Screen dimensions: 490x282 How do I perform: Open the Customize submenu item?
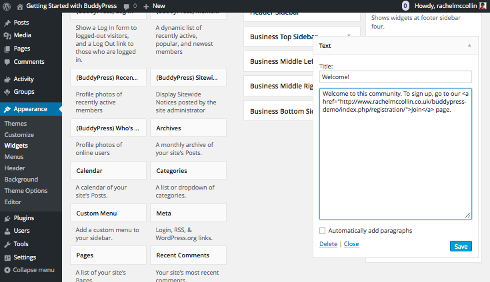coord(19,135)
